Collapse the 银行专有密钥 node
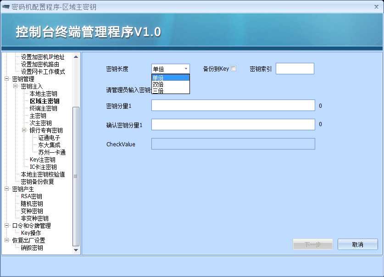Viewport: 384px width, 277px height. click(24, 130)
